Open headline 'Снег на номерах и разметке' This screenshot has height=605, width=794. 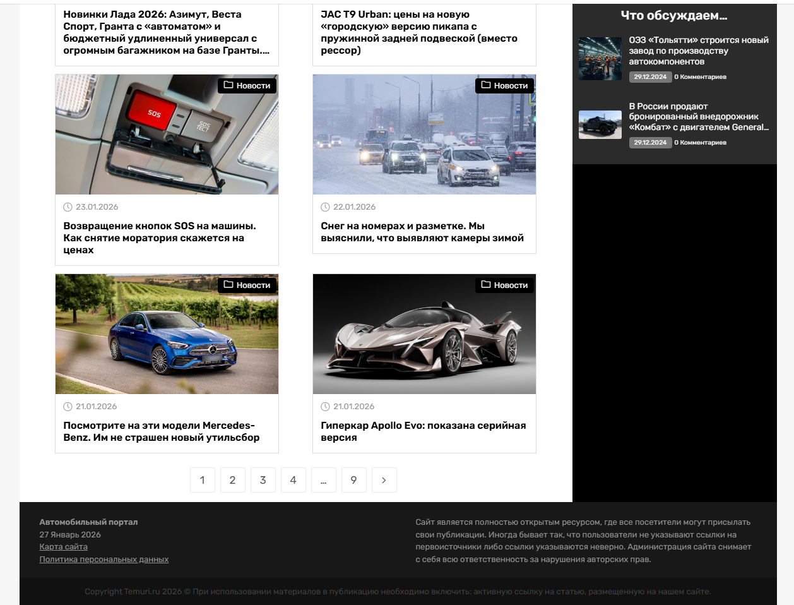point(422,232)
